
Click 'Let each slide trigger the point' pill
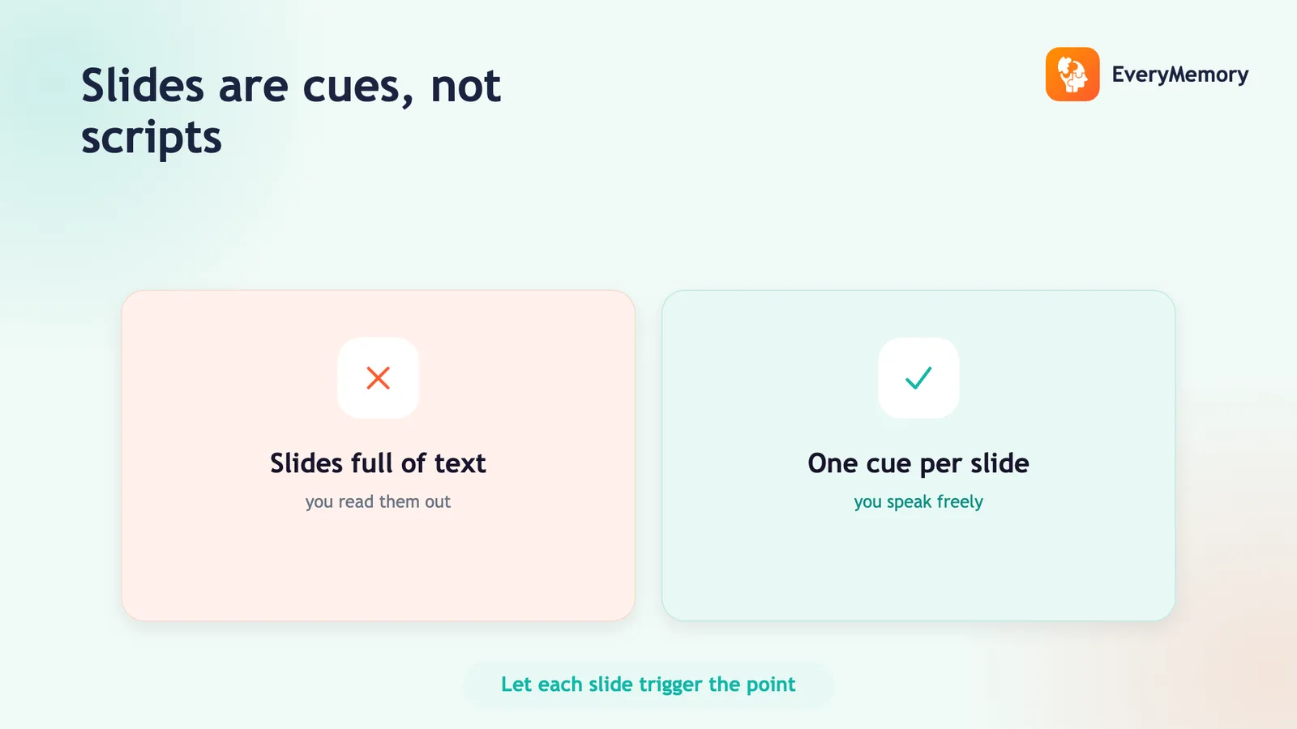click(648, 684)
